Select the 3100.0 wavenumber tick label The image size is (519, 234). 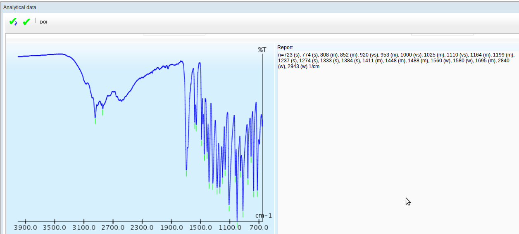[x=83, y=227]
